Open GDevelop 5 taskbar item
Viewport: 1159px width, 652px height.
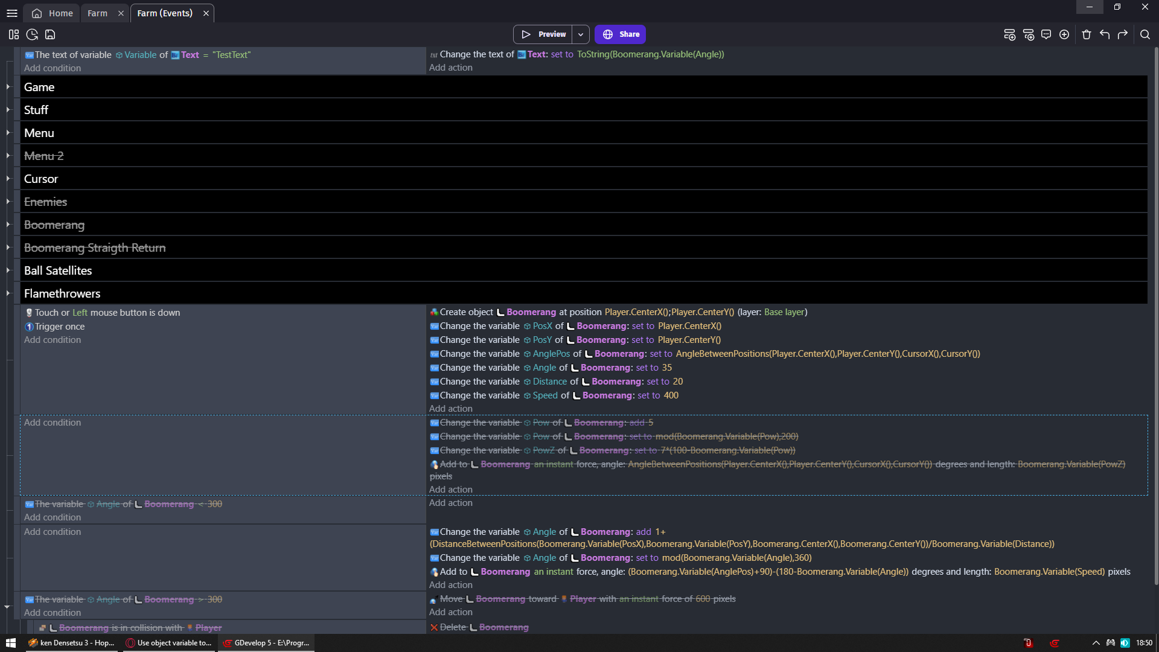click(266, 643)
